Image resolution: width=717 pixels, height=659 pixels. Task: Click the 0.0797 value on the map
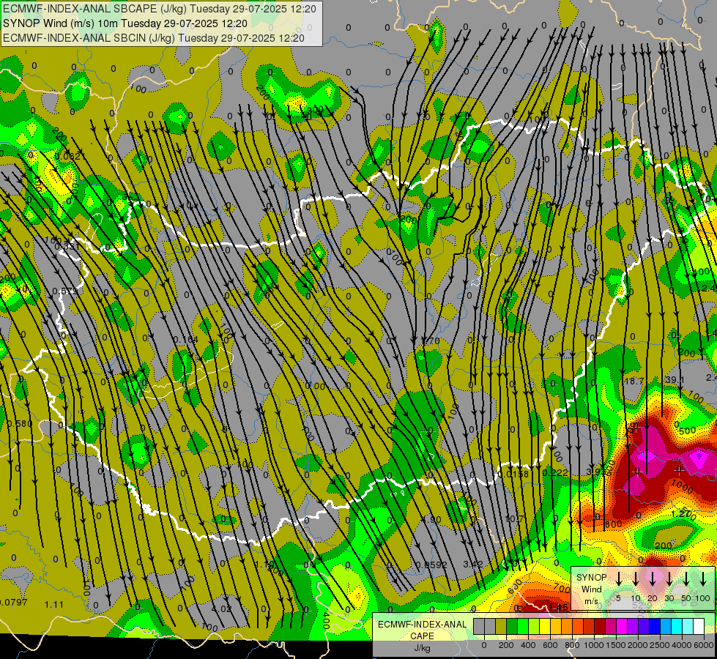(14, 603)
